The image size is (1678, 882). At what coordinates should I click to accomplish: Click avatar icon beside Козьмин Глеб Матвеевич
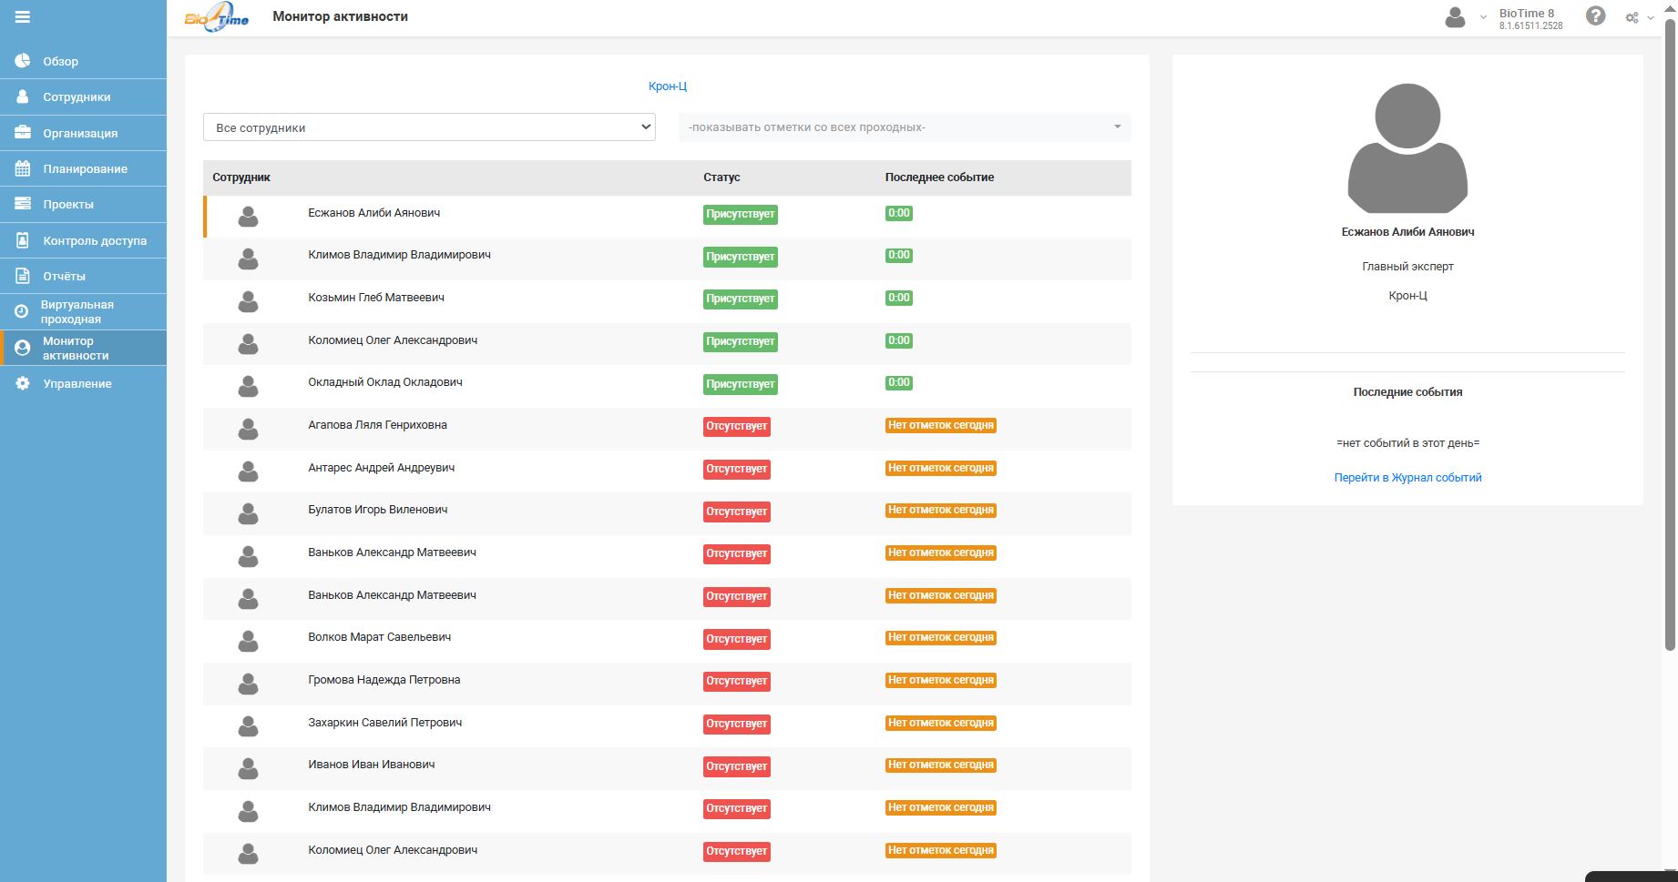pyautogui.click(x=248, y=301)
